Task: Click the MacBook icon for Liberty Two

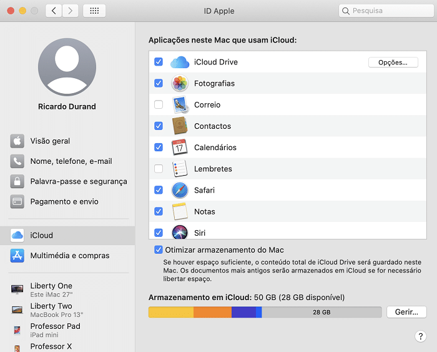Action: coord(17,309)
